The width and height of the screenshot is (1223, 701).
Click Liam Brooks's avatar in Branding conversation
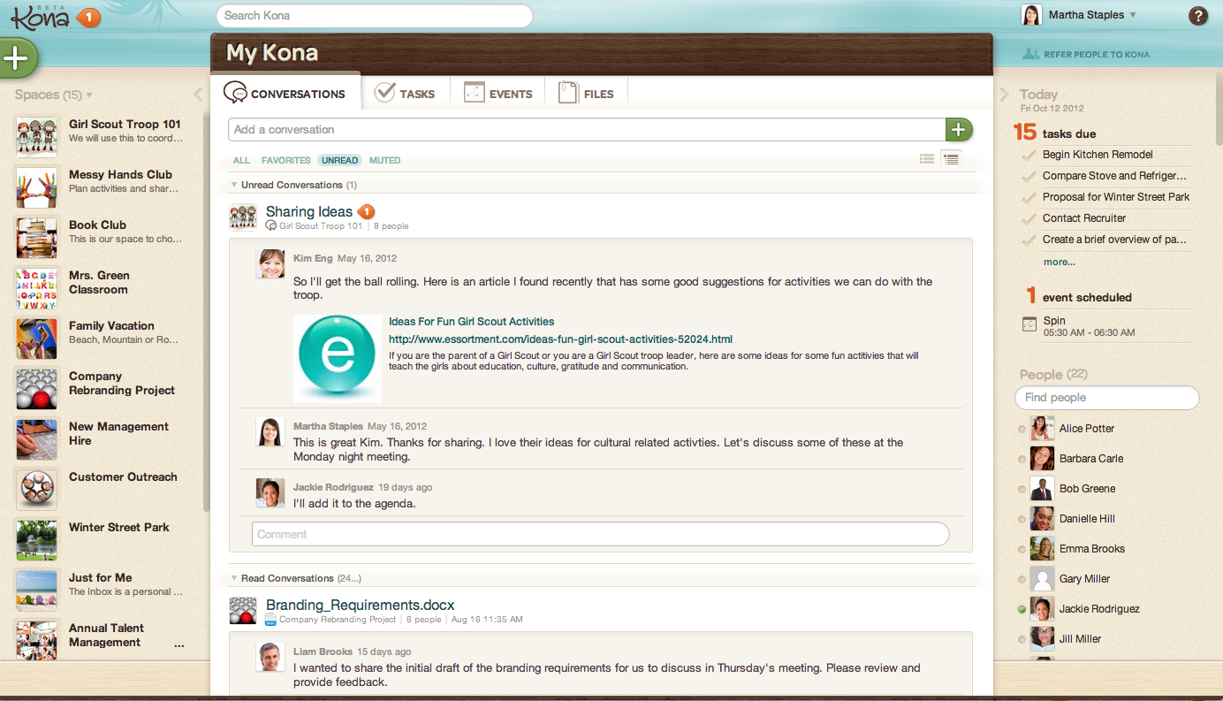tap(271, 657)
